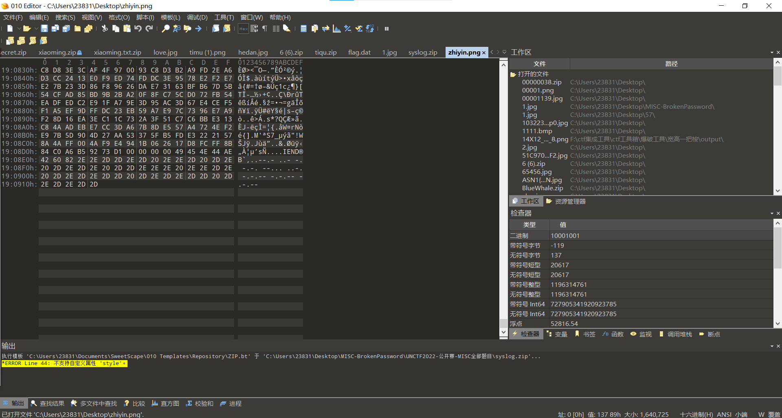Click the 类型 column header in inspector

[x=529, y=225]
